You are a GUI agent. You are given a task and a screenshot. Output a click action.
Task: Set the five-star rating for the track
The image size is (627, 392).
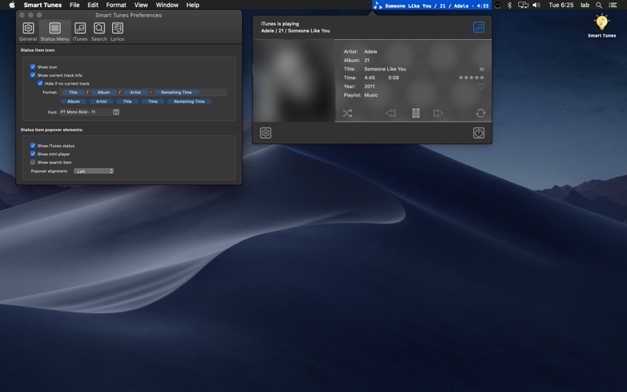[x=481, y=78]
